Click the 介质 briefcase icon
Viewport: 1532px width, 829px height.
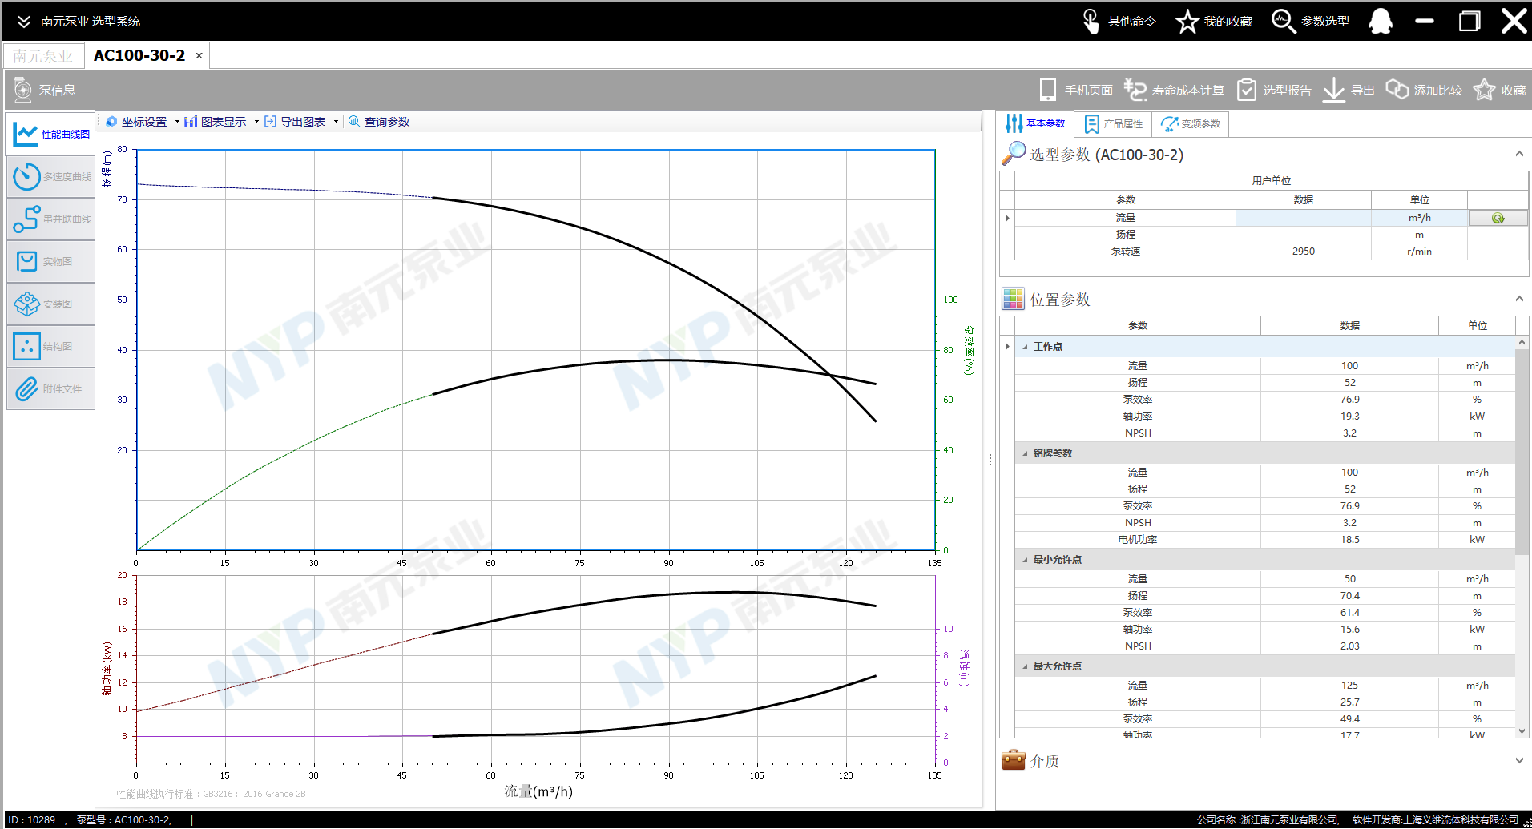click(x=1014, y=759)
